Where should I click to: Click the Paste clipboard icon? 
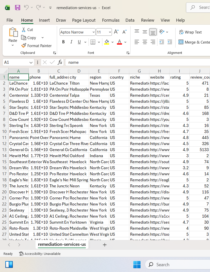coord(13,32)
